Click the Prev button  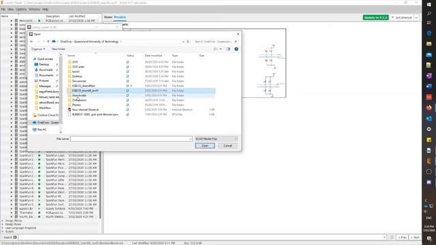pos(403,238)
